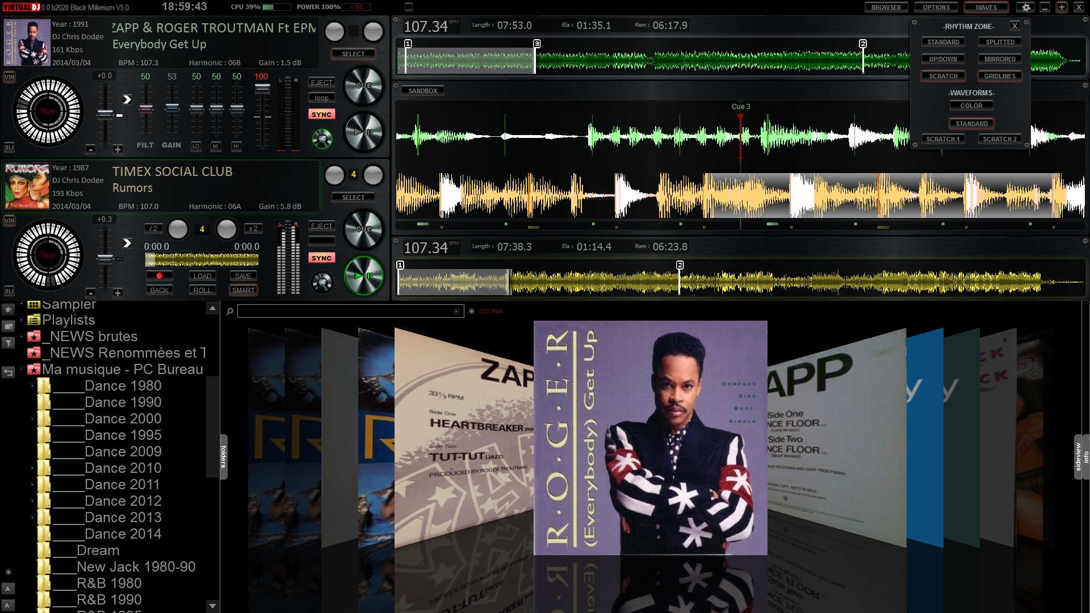The height and width of the screenshot is (613, 1090).
Task: Click the top deck volume fader
Action: click(x=262, y=88)
